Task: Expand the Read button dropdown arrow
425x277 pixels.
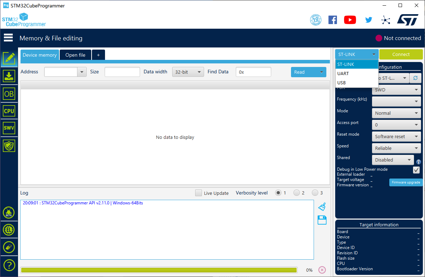Action: pyautogui.click(x=321, y=72)
